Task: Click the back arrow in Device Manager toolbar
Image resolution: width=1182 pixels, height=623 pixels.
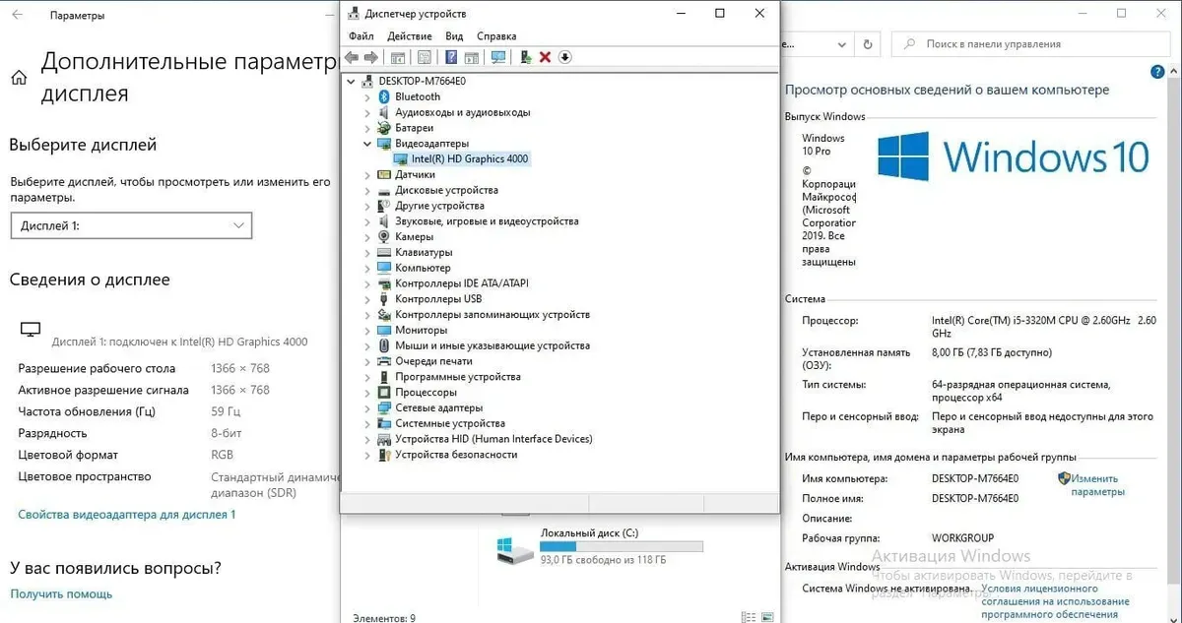Action: point(352,57)
